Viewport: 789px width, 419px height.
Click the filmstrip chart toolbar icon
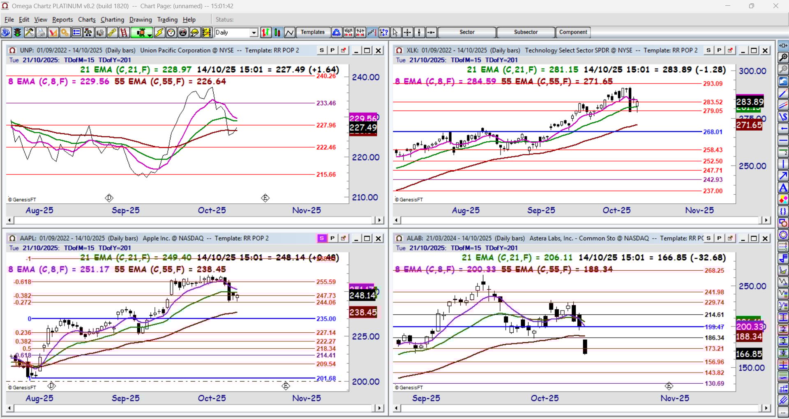(207, 32)
